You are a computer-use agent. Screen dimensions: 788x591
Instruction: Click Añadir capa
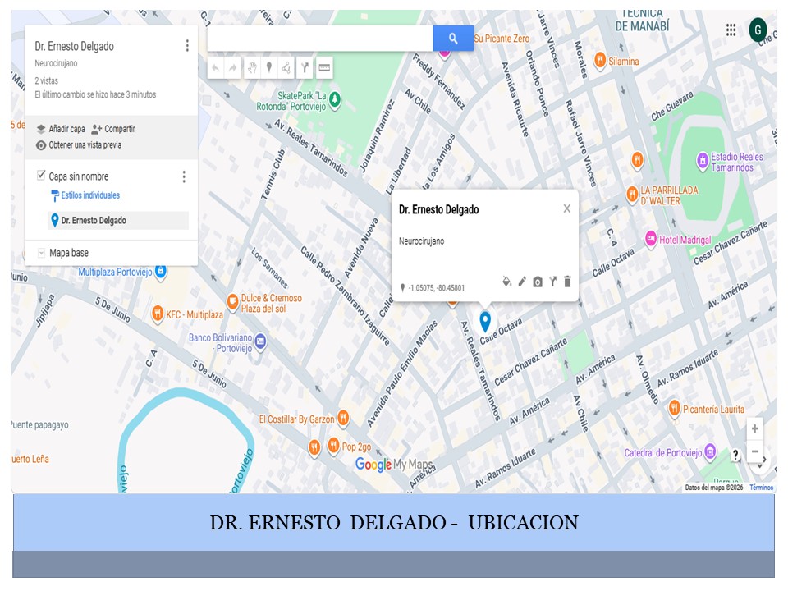(x=61, y=129)
